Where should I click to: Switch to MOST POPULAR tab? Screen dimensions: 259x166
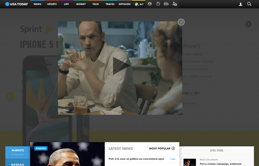click(x=159, y=148)
